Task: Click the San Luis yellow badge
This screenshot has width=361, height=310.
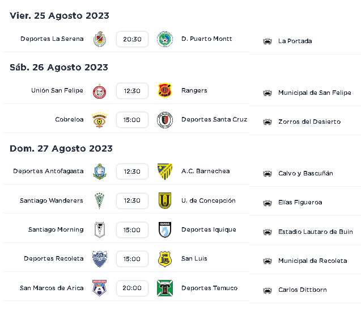Action: pyautogui.click(x=165, y=259)
